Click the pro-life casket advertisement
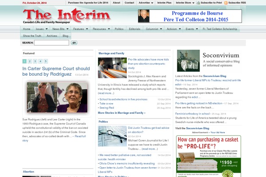The height and width of the screenshot is (177, 266). click(x=208, y=156)
